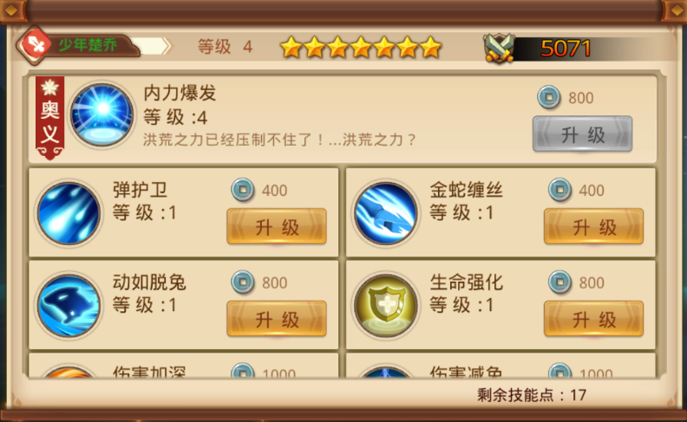This screenshot has width=687, height=422.
Task: Tap the coin icon beside 内力爆发 cost
Action: click(x=549, y=97)
